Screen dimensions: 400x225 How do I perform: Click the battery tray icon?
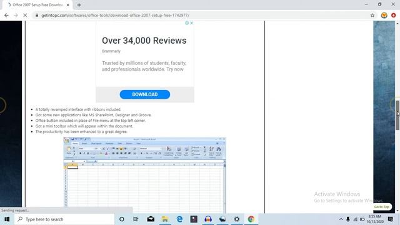(x=362, y=219)
